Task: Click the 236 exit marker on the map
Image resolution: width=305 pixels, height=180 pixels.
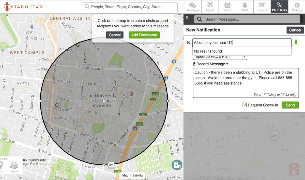Action: [x=153, y=100]
